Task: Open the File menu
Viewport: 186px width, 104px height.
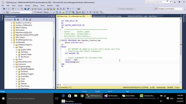Action: tap(3, 5)
